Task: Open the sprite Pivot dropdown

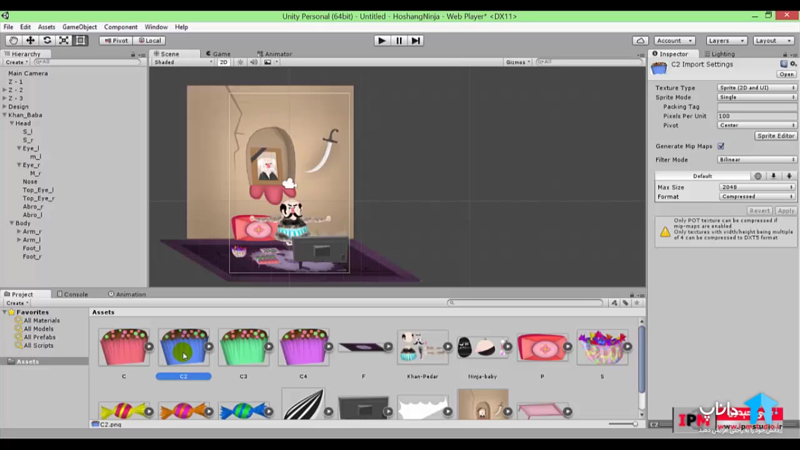Action: pyautogui.click(x=757, y=126)
